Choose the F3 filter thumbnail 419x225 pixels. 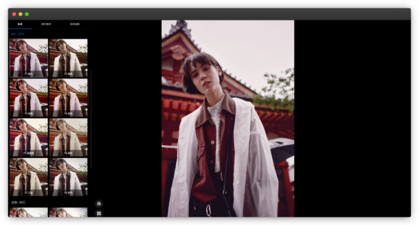point(29,98)
